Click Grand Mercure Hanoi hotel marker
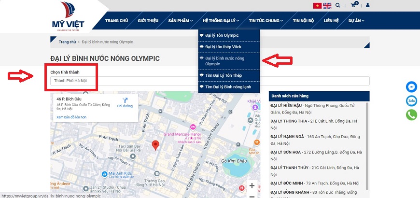The height and width of the screenshot is (198, 420). tap(193, 127)
